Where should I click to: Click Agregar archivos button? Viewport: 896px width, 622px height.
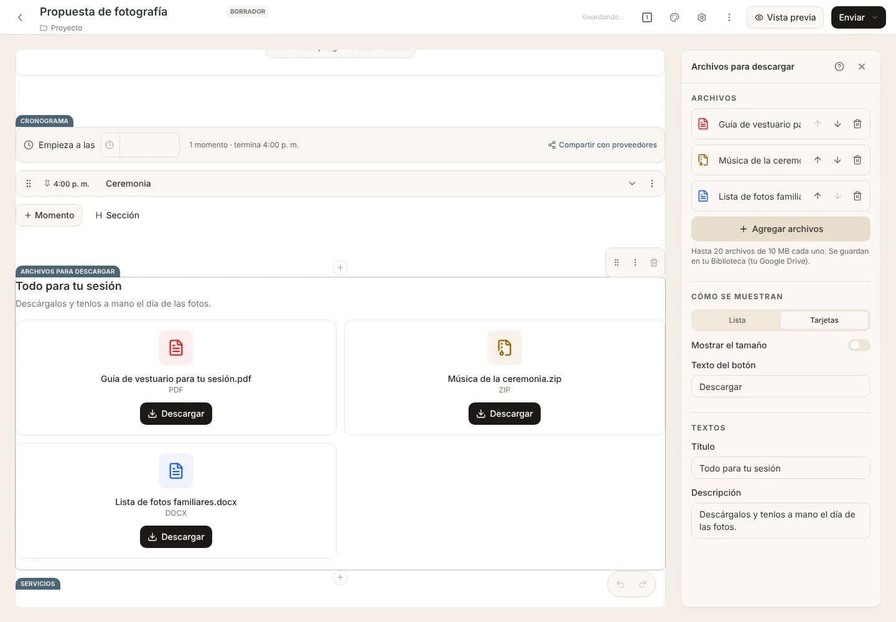coord(781,229)
